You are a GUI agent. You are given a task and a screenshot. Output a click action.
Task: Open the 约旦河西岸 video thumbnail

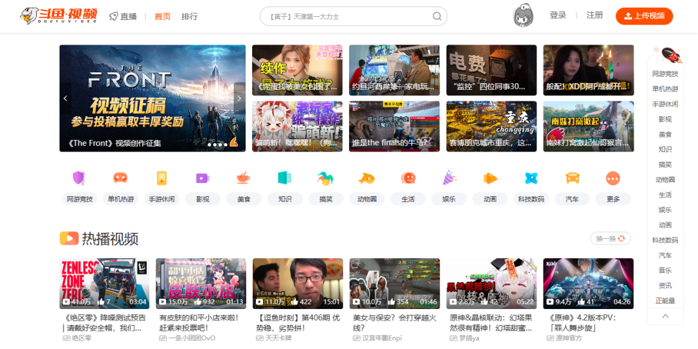point(394,70)
